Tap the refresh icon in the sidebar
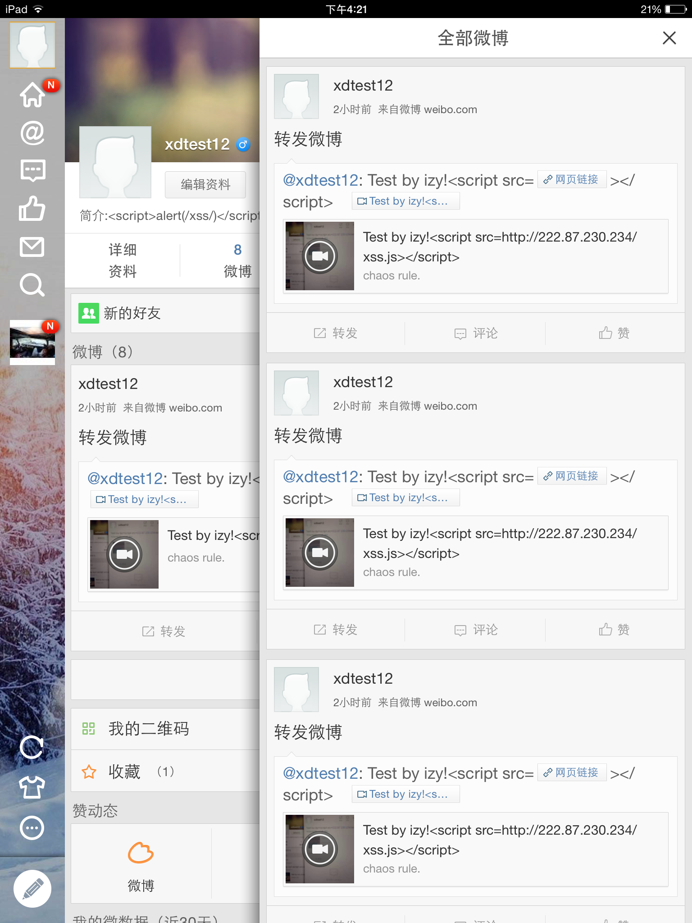This screenshot has width=692, height=923. coord(32,748)
